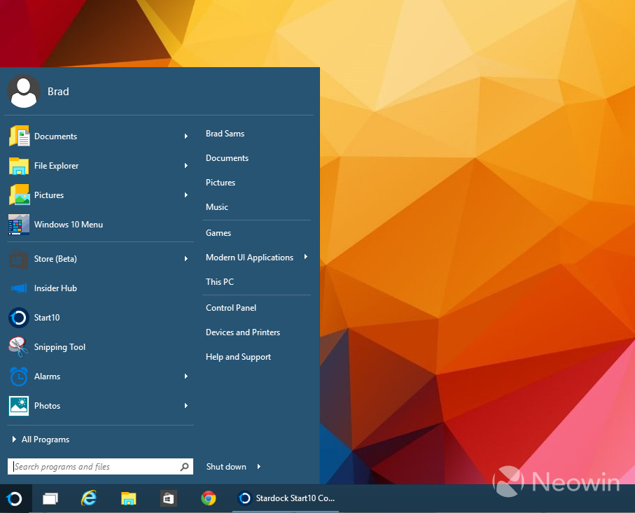Open Devices and Printers
The image size is (635, 513).
(x=243, y=332)
